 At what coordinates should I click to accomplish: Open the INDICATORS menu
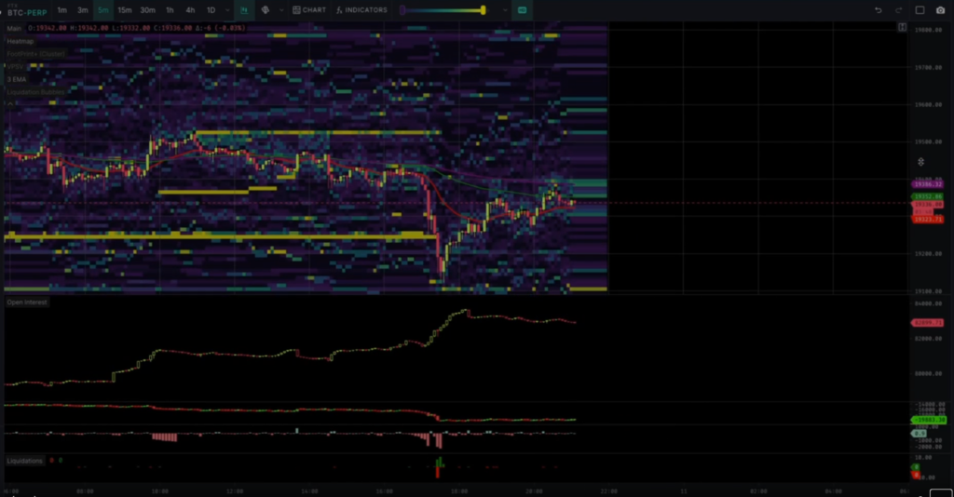pos(361,10)
